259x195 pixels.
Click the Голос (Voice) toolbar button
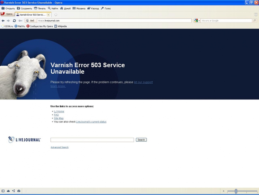point(106,8)
